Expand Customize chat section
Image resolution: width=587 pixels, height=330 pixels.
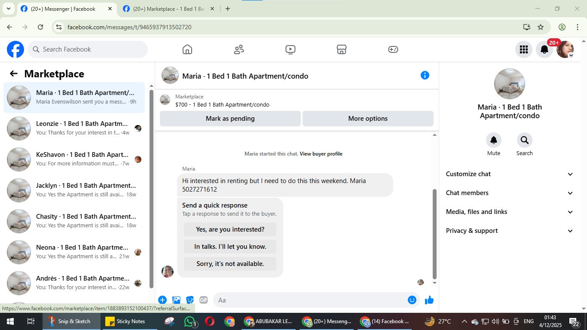(510, 174)
